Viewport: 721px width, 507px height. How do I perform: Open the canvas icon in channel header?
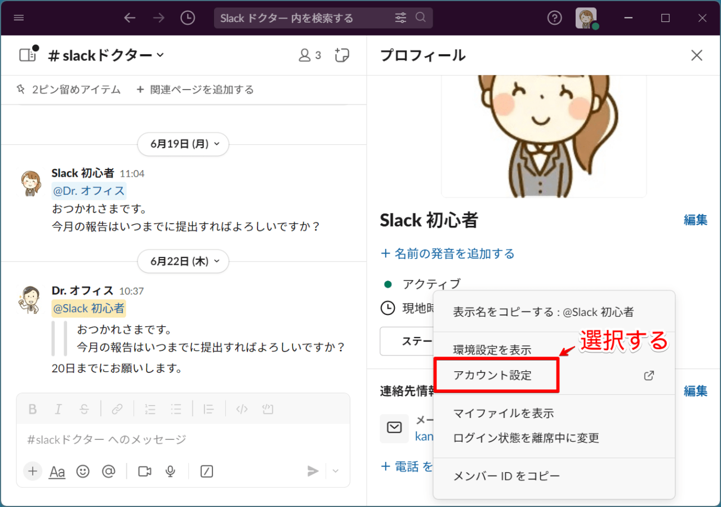coord(342,55)
